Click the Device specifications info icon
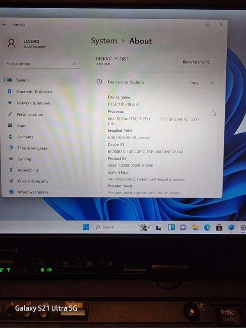The width and height of the screenshot is (246, 328). [x=99, y=82]
